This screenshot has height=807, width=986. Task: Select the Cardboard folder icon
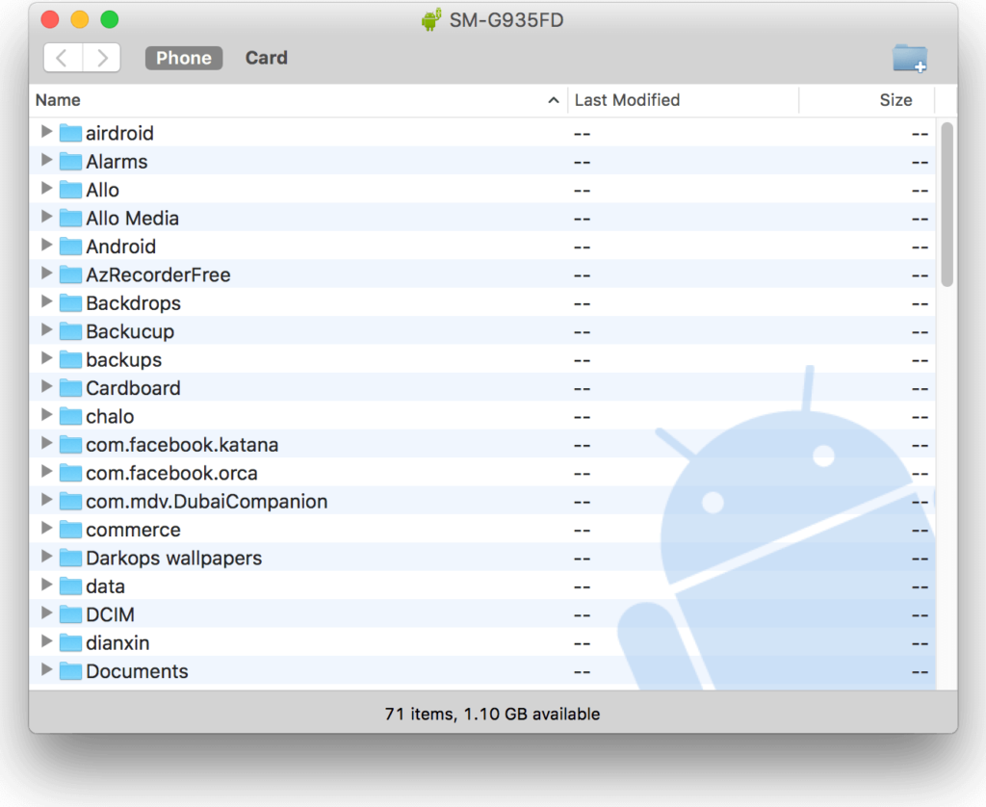click(x=70, y=388)
